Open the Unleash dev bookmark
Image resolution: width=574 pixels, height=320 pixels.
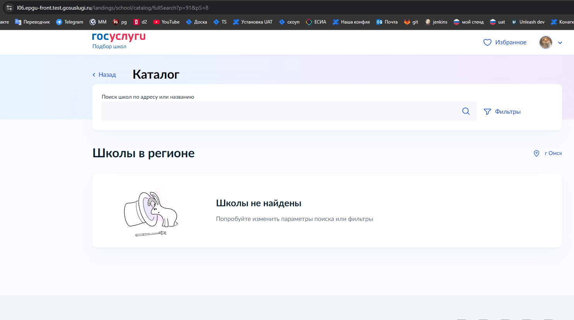coord(528,22)
